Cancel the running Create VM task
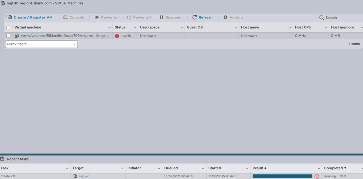This screenshot has height=179, width=363. click(317, 176)
